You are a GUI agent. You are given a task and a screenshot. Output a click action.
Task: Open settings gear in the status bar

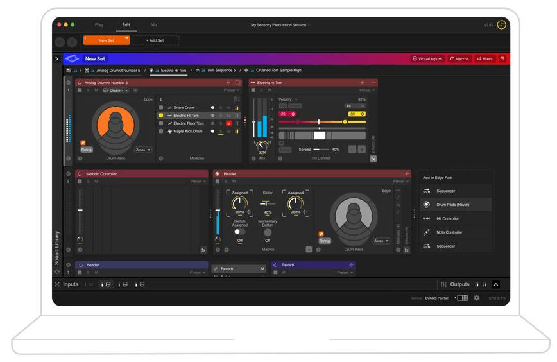476,298
